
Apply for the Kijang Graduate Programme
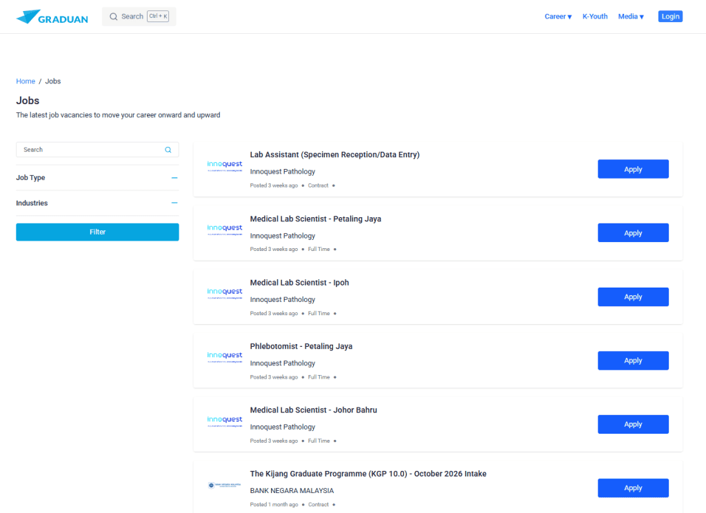pyautogui.click(x=633, y=488)
